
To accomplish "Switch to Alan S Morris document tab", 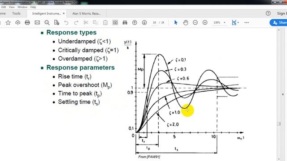I will coord(87,13).
